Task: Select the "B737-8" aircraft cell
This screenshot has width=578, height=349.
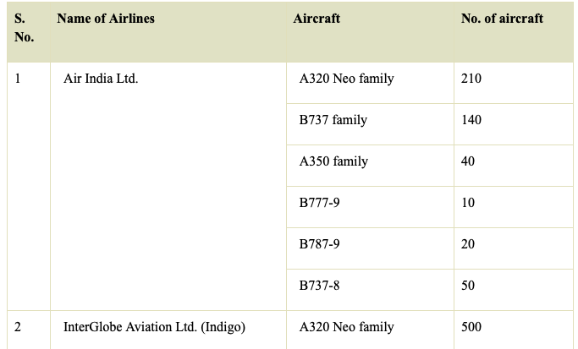Action: tap(319, 286)
